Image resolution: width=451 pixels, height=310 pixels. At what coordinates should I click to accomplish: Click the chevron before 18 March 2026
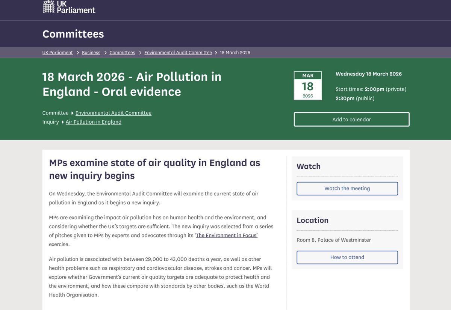(x=216, y=53)
